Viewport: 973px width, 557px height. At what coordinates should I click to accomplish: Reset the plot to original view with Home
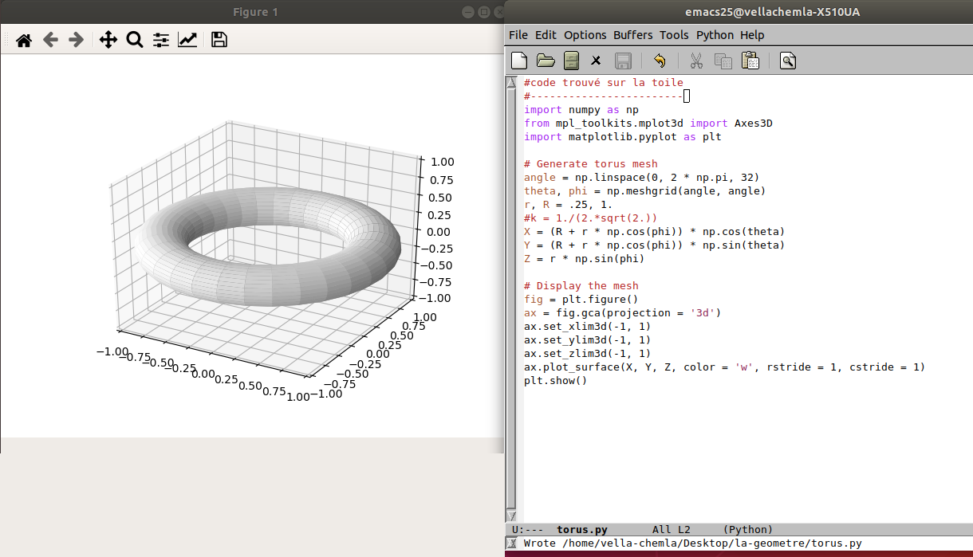pyautogui.click(x=24, y=40)
